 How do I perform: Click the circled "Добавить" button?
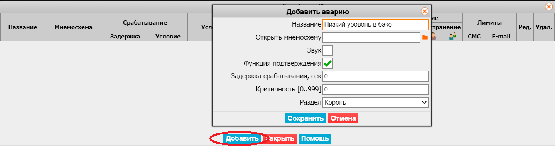[x=242, y=139]
